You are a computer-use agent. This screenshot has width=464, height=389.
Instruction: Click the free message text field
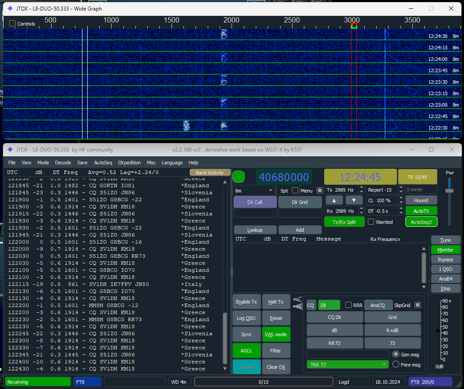pyautogui.click(x=348, y=354)
